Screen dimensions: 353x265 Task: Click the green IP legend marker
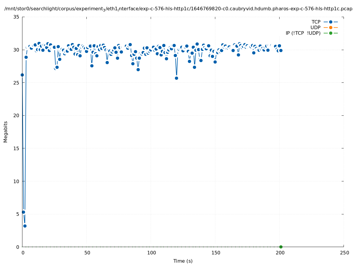pyautogui.click(x=331, y=33)
